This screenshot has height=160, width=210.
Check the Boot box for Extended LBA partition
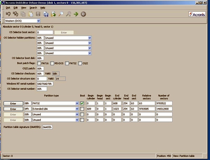(82, 109)
